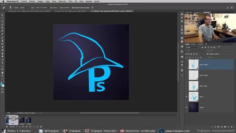The height and width of the screenshot is (133, 236).
Task: Select the Move tool
Action: pyautogui.click(x=2, y=15)
